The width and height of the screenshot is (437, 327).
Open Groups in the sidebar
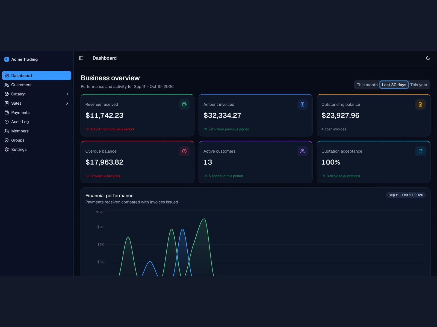37,140
